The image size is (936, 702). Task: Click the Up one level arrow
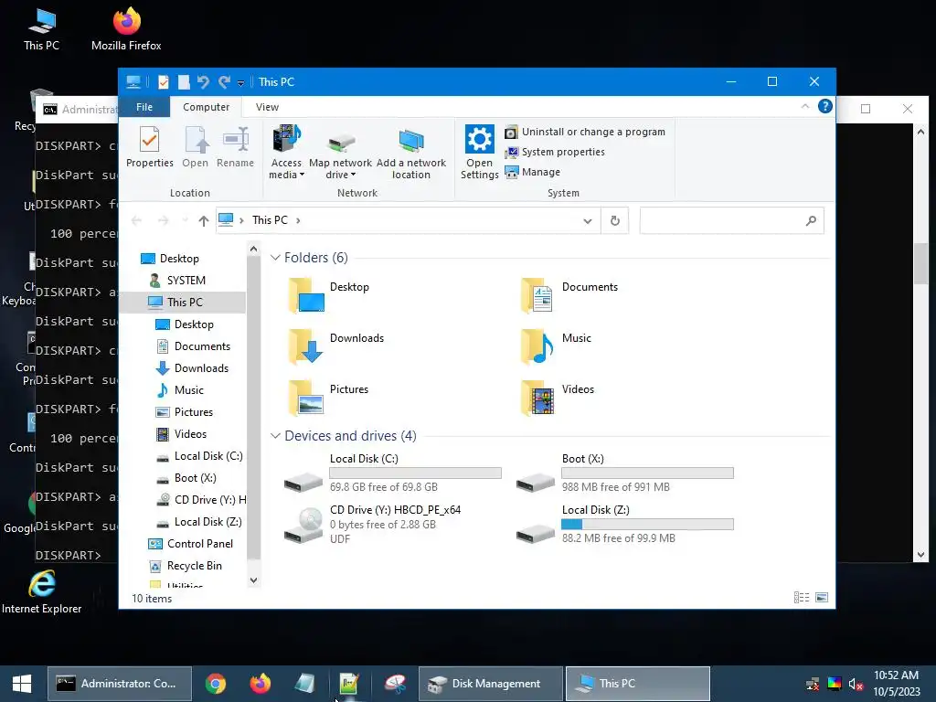pos(204,221)
